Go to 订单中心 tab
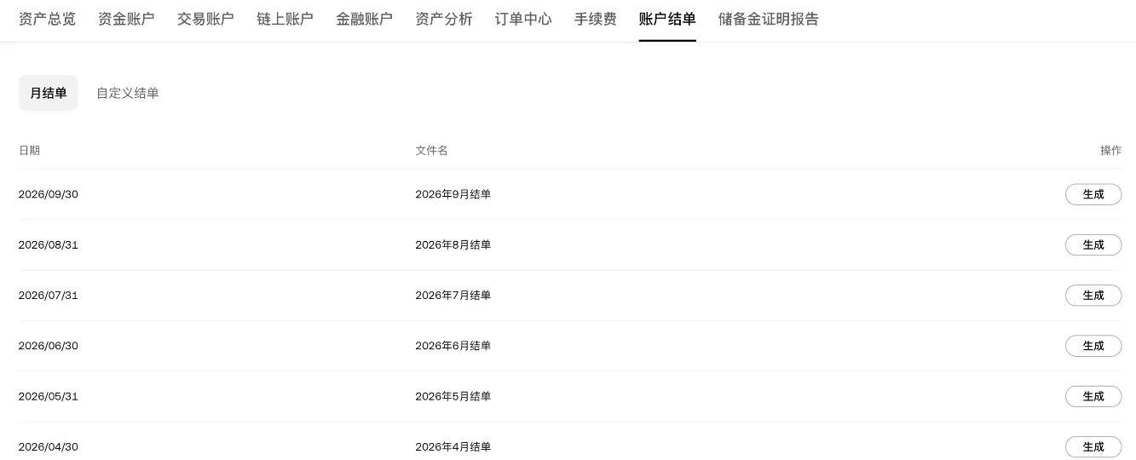Image resolution: width=1136 pixels, height=460 pixels. pos(523,19)
